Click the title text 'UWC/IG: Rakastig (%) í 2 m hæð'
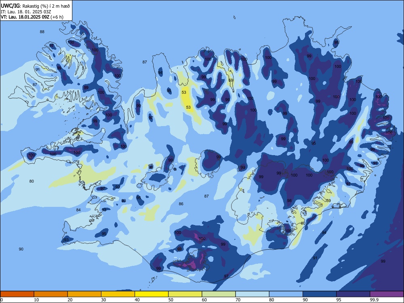This screenshot has width=404, height=303. (x=35, y=6)
